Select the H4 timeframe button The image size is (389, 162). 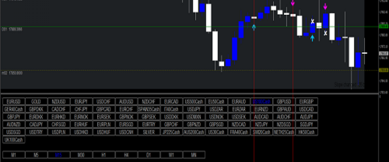coord(126,155)
